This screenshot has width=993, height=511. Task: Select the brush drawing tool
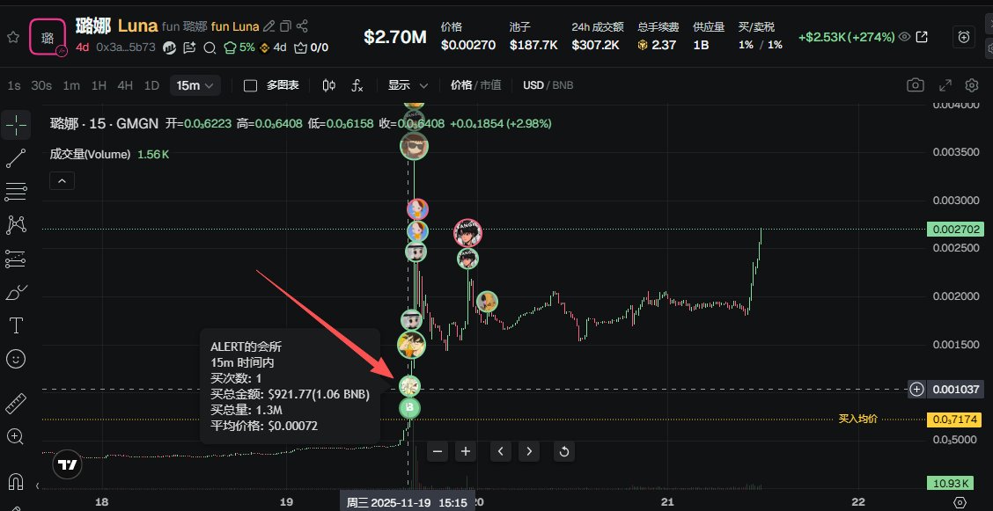(16, 292)
